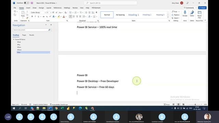Open the File menu tab
The height and width of the screenshot is (123, 219).
[15, 8]
